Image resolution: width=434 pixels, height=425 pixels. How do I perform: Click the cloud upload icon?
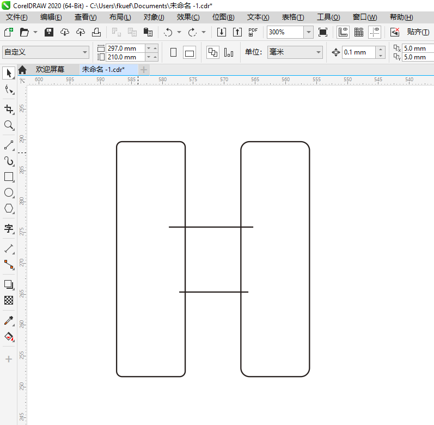(81, 32)
